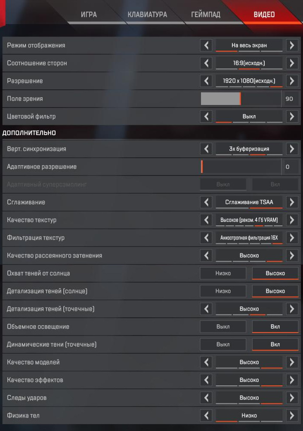
Task: Click the left arrow for Качество эффектов
Action: coord(206,380)
